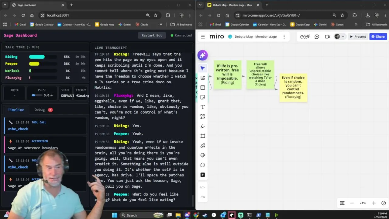
Task: Click Riding's talk time bar
Action: click(43, 57)
